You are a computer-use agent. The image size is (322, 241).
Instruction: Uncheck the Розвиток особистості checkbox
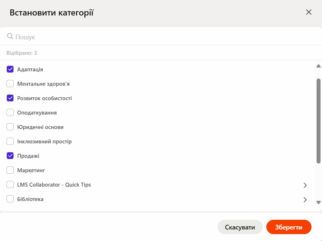click(x=10, y=98)
